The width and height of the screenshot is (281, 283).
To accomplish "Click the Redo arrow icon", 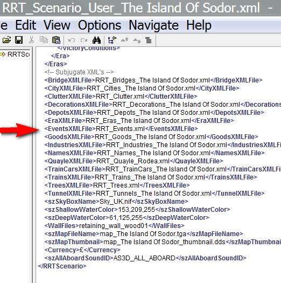I will point(84,40).
